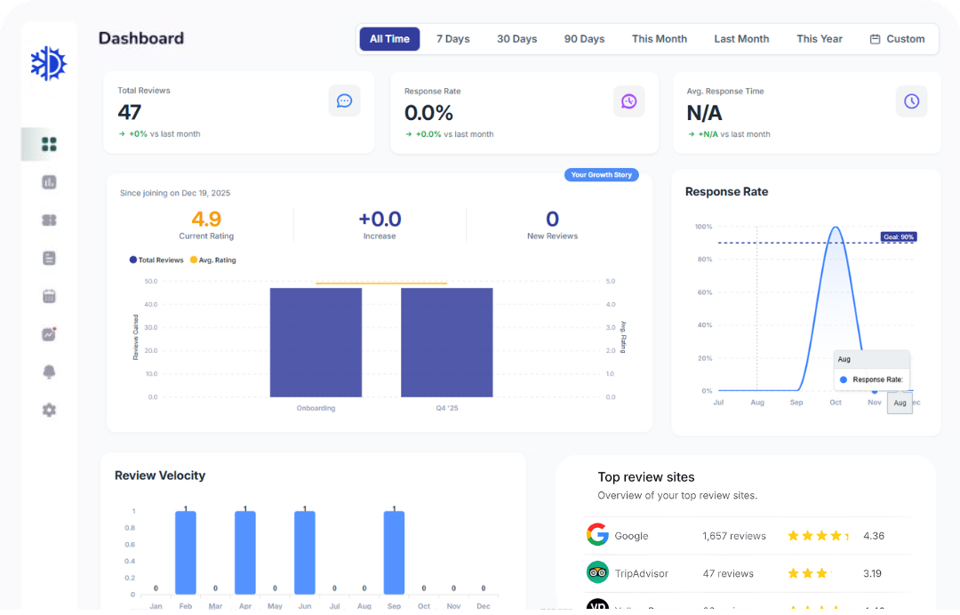960x615 pixels.
Task: Open the Google review site row
Action: point(747,536)
